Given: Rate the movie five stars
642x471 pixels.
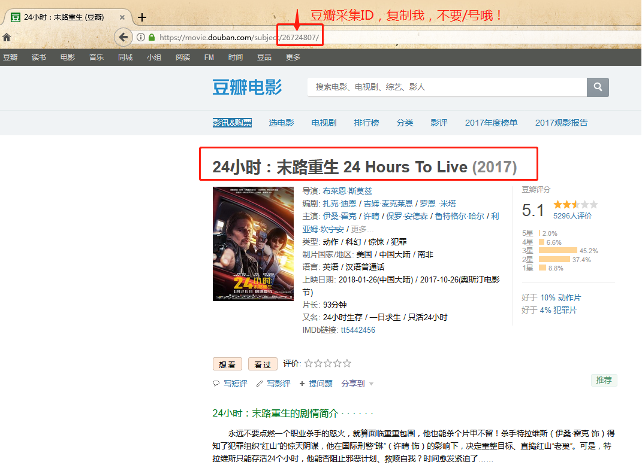Looking at the screenshot, I should 347,363.
